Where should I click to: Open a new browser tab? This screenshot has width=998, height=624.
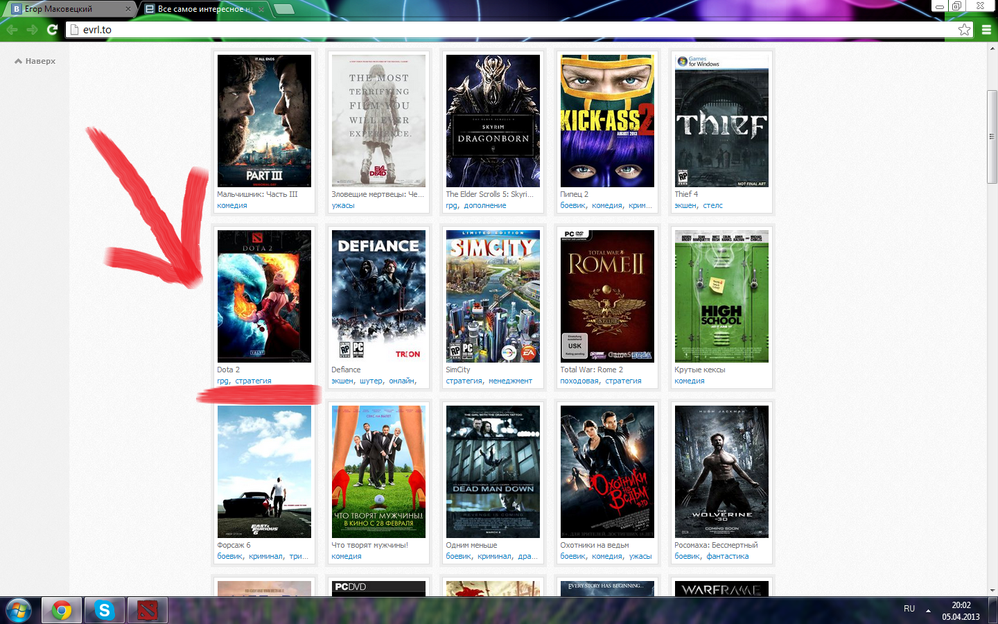click(284, 9)
